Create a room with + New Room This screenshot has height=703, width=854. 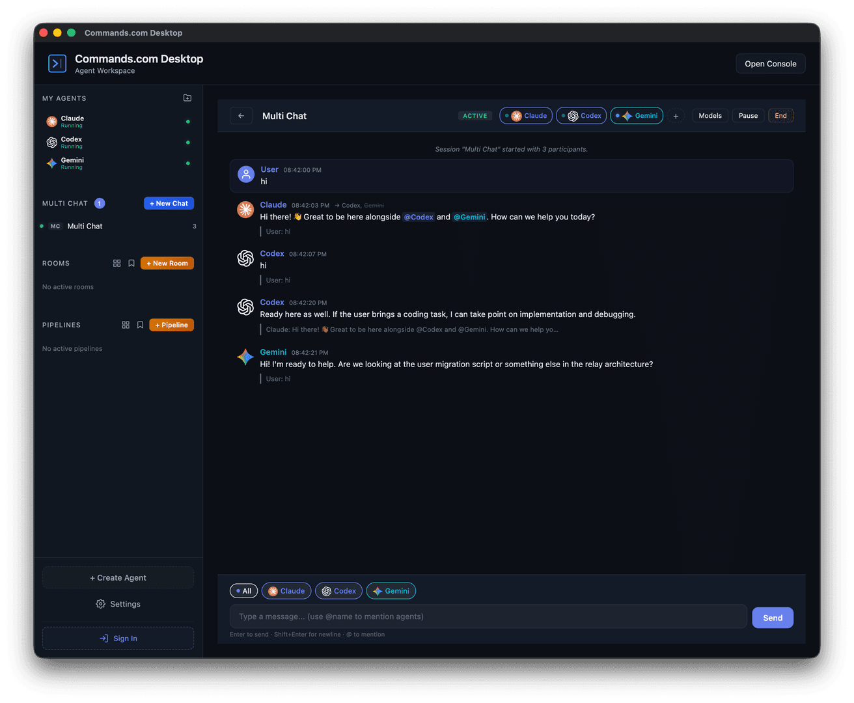click(x=167, y=263)
